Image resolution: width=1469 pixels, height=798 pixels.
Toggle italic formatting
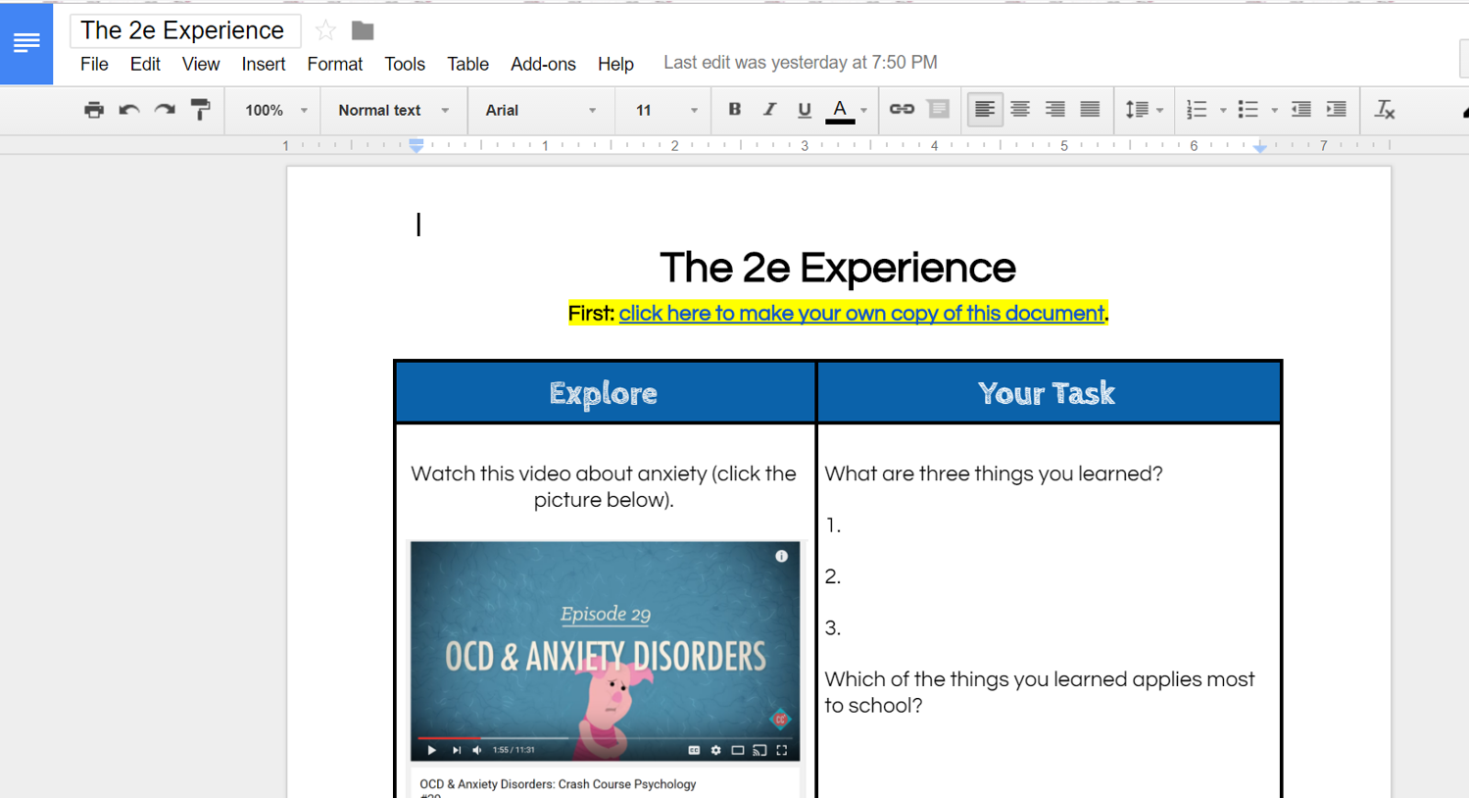click(x=769, y=110)
